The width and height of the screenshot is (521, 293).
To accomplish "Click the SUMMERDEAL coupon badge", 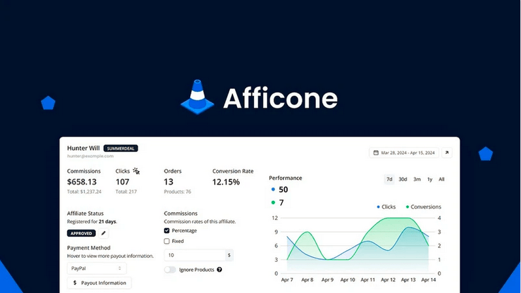I will [121, 148].
